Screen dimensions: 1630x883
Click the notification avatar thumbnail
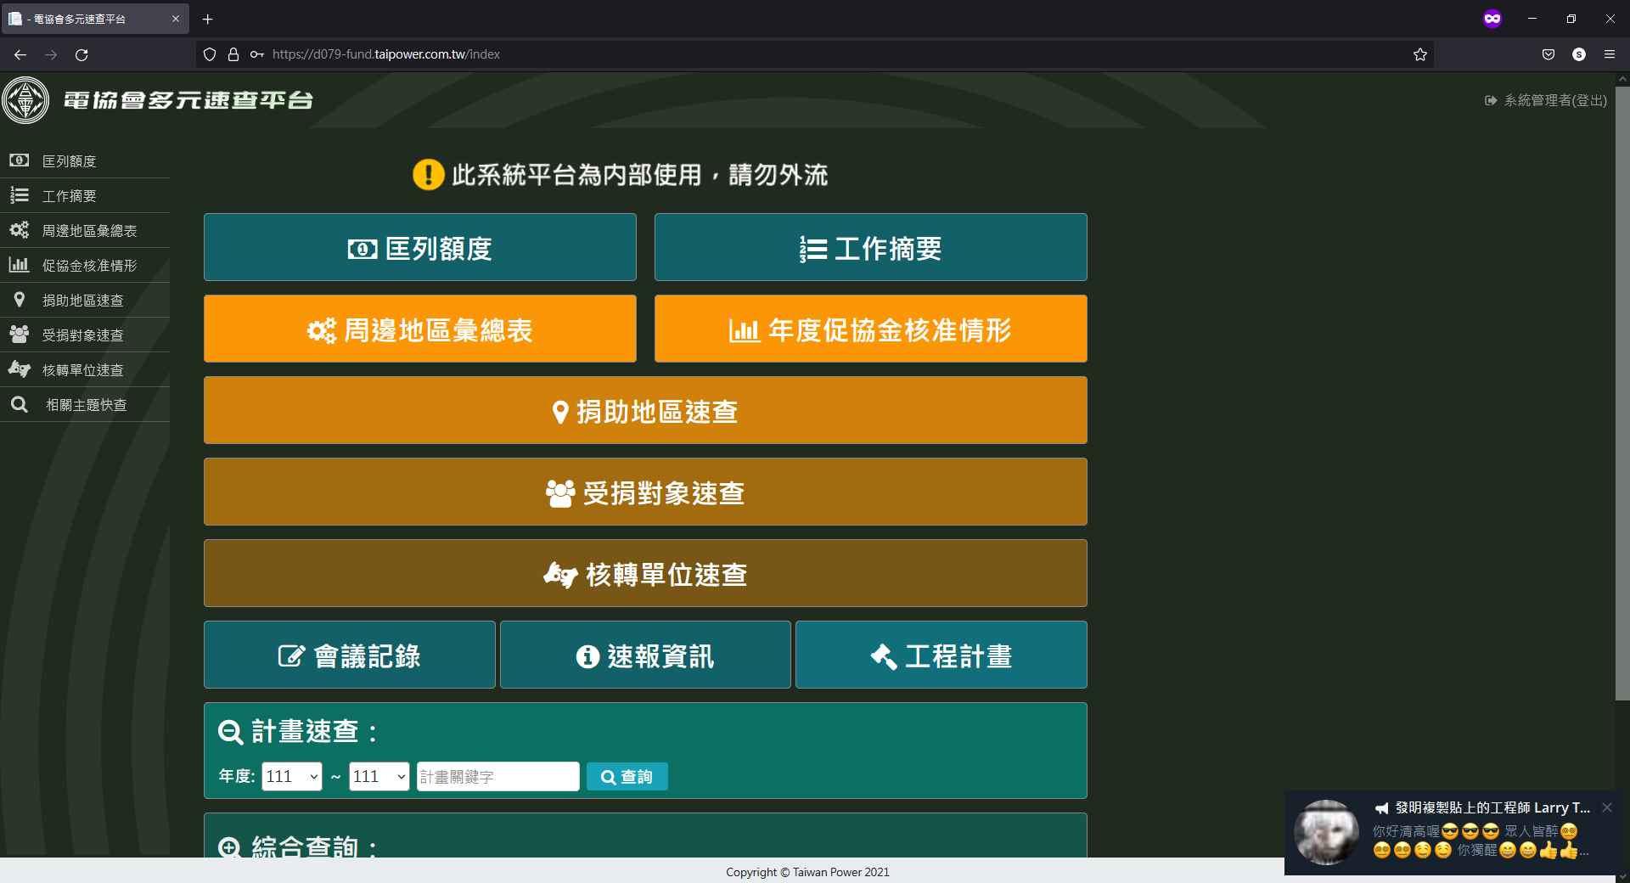pyautogui.click(x=1326, y=832)
